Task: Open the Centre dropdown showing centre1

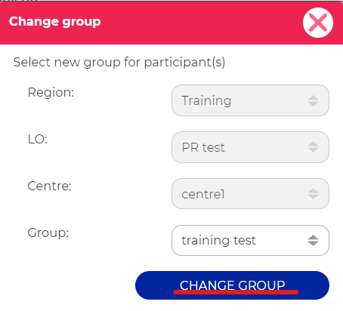Action: point(250,194)
